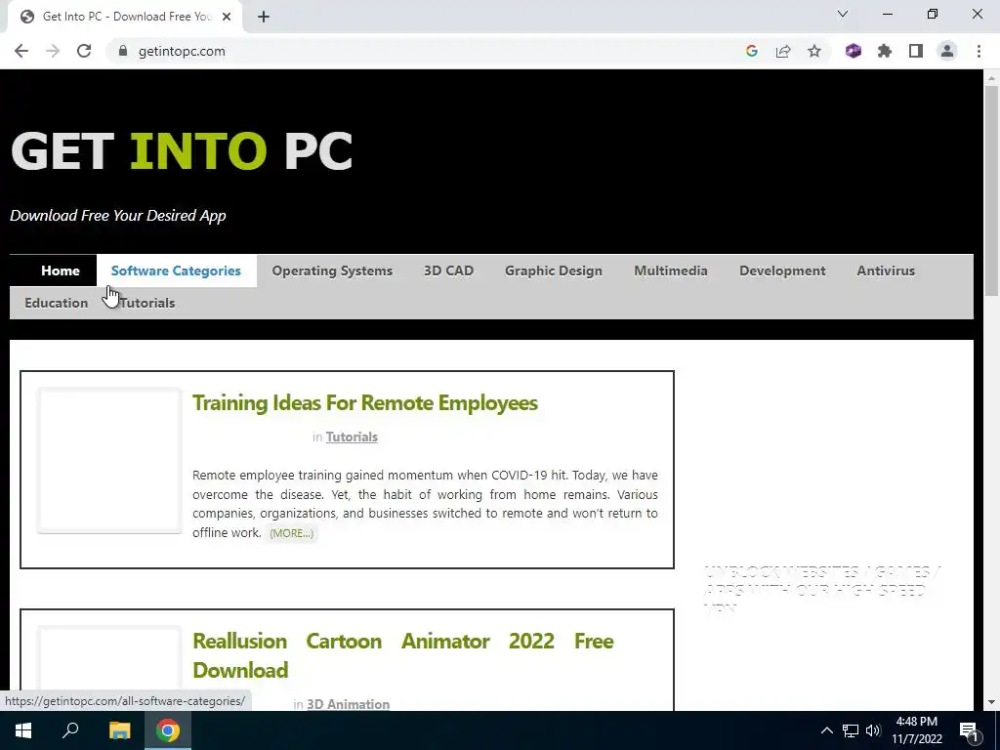Viewport: 1000px width, 750px height.
Task: Open Training Ideas For Remote Employees article
Action: (365, 403)
